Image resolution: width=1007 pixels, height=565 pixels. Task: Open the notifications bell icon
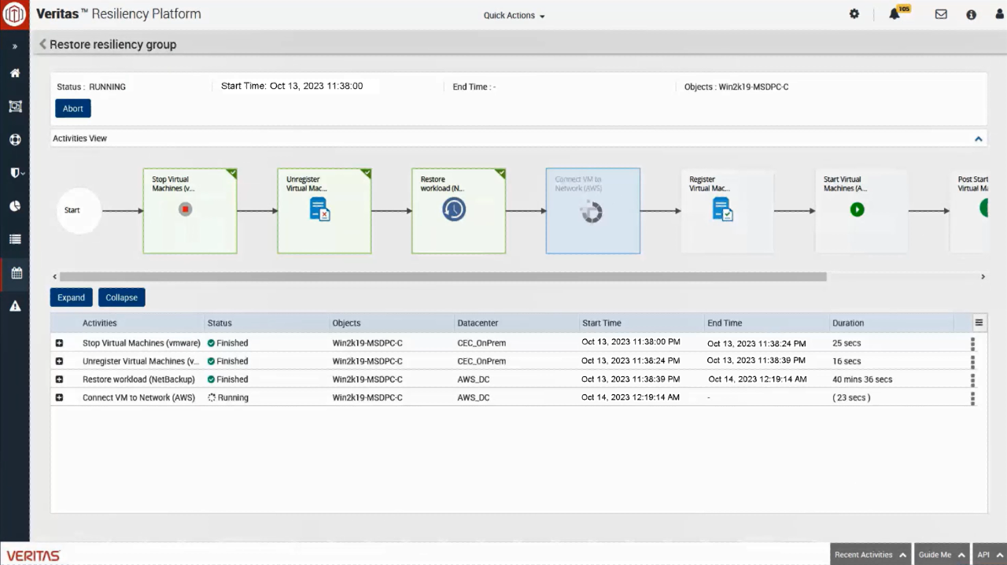tap(894, 14)
